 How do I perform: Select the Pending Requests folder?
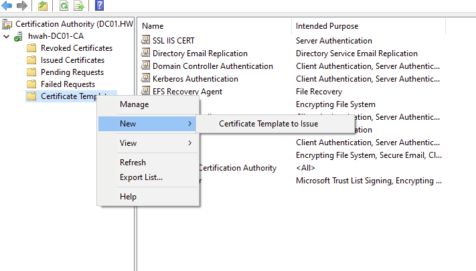(72, 72)
